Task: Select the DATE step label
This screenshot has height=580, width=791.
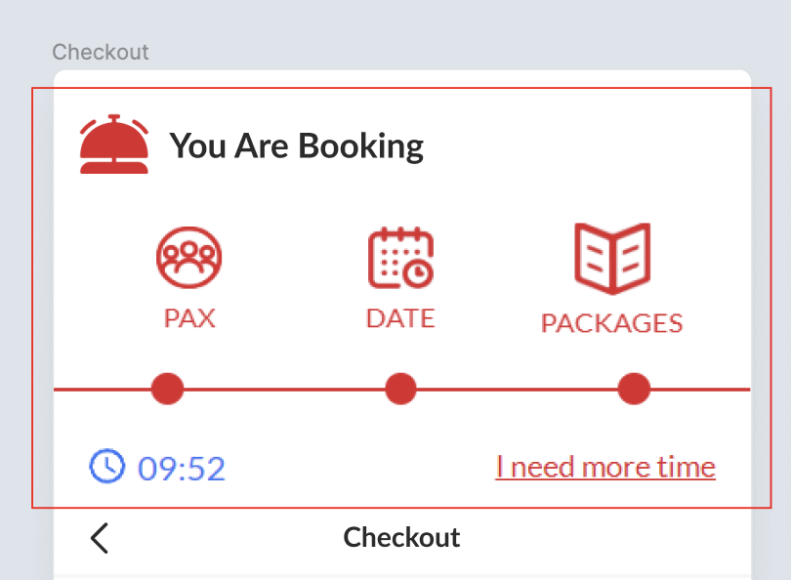Action: coord(400,318)
